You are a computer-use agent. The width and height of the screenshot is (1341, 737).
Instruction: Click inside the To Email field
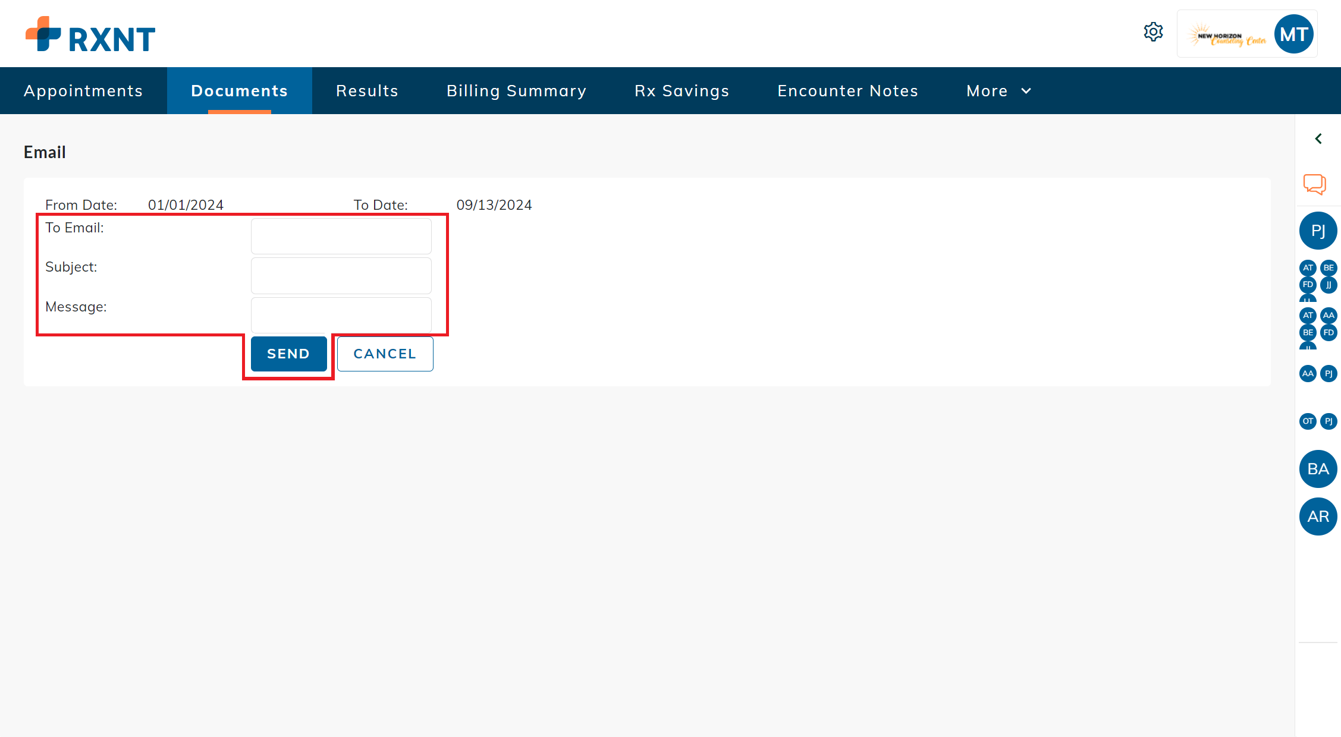coord(341,235)
